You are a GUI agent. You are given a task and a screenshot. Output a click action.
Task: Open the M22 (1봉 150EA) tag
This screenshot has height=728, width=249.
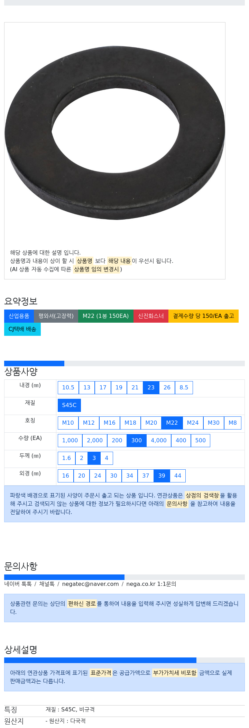tap(106, 316)
